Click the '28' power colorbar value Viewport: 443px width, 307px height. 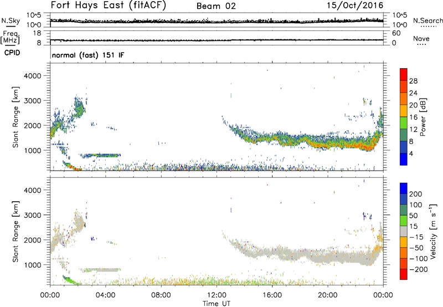pos(413,81)
